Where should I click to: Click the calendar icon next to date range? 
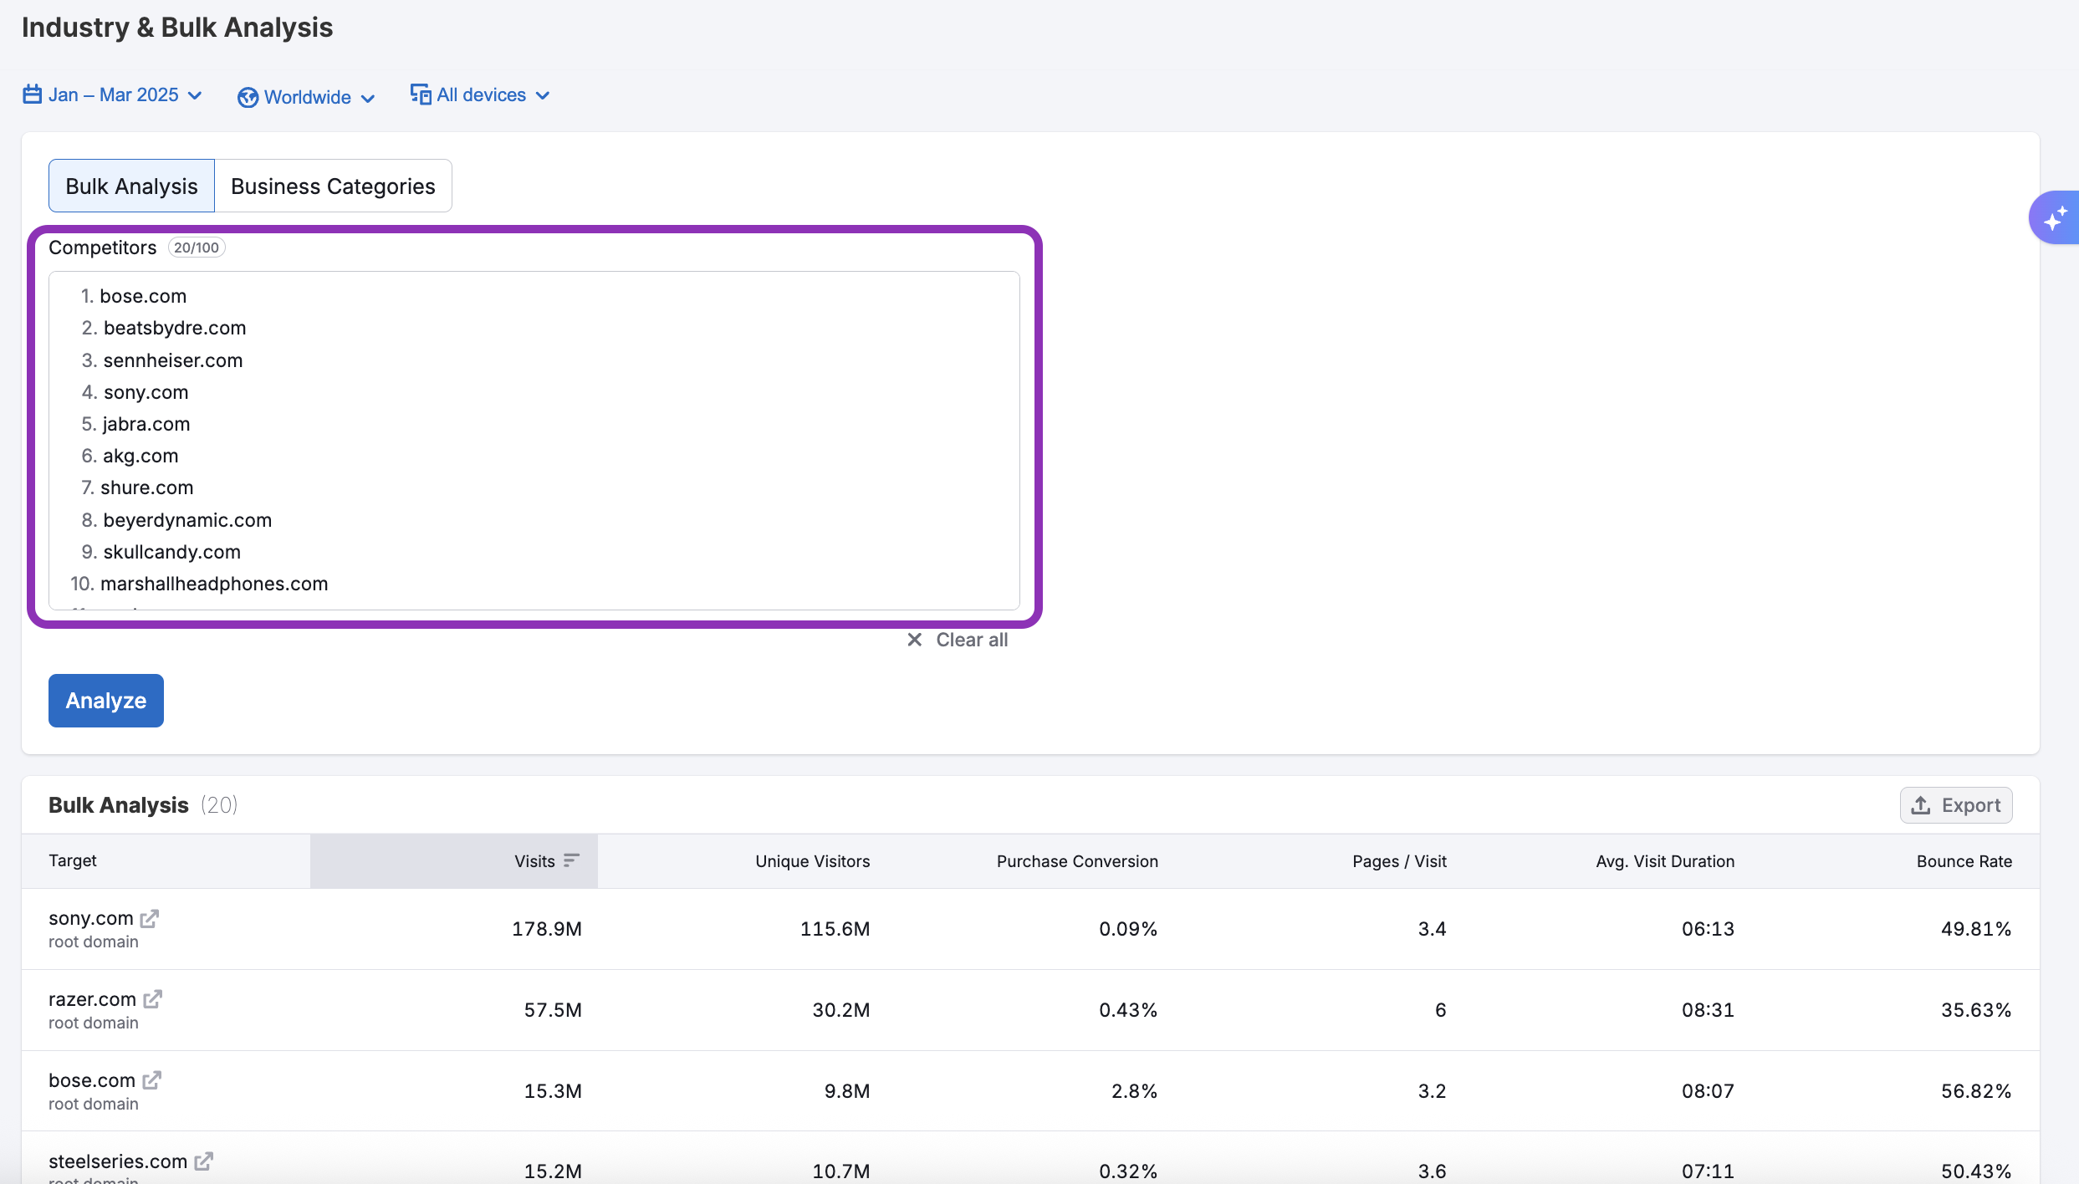(31, 94)
